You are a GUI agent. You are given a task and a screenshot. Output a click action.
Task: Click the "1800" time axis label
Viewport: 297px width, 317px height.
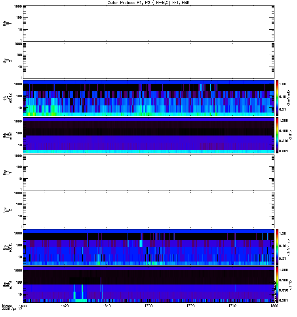coord(274,306)
